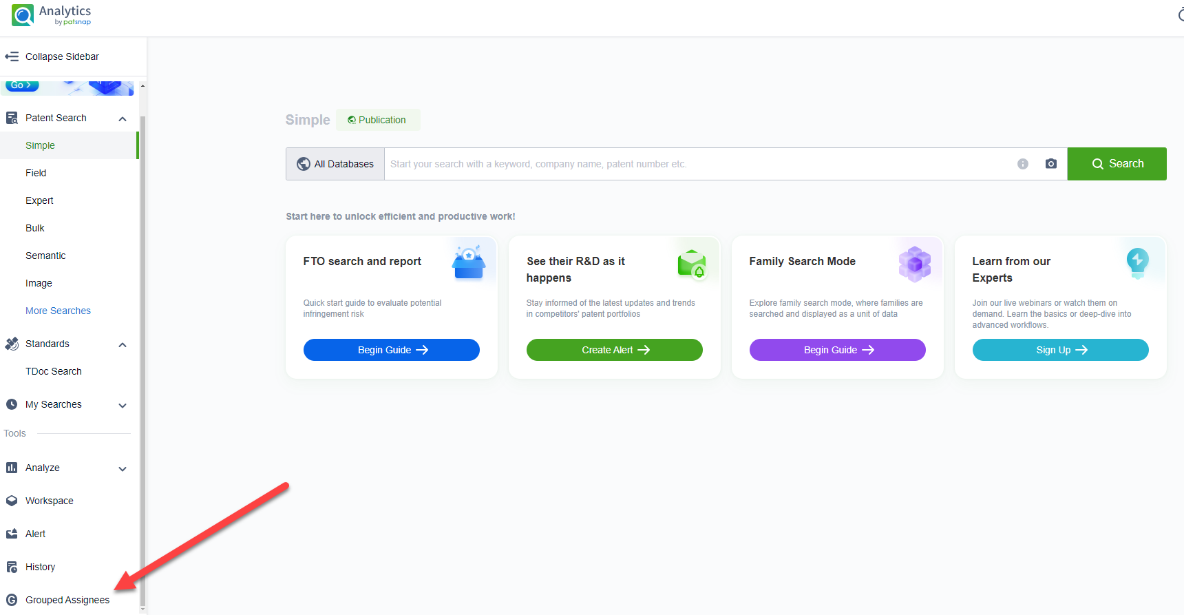Click the camera image search icon
This screenshot has height=615, width=1184.
[1050, 164]
